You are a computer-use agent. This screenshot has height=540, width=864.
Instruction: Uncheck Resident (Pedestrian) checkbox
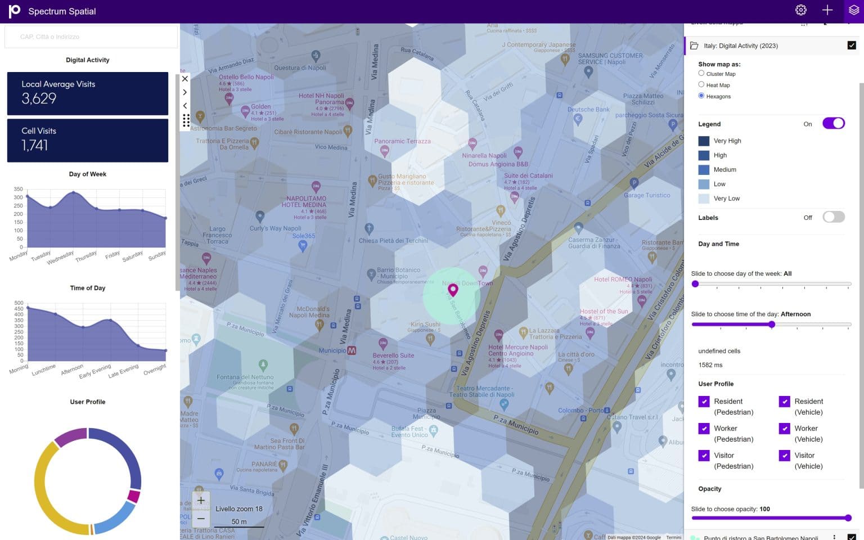coord(704,402)
